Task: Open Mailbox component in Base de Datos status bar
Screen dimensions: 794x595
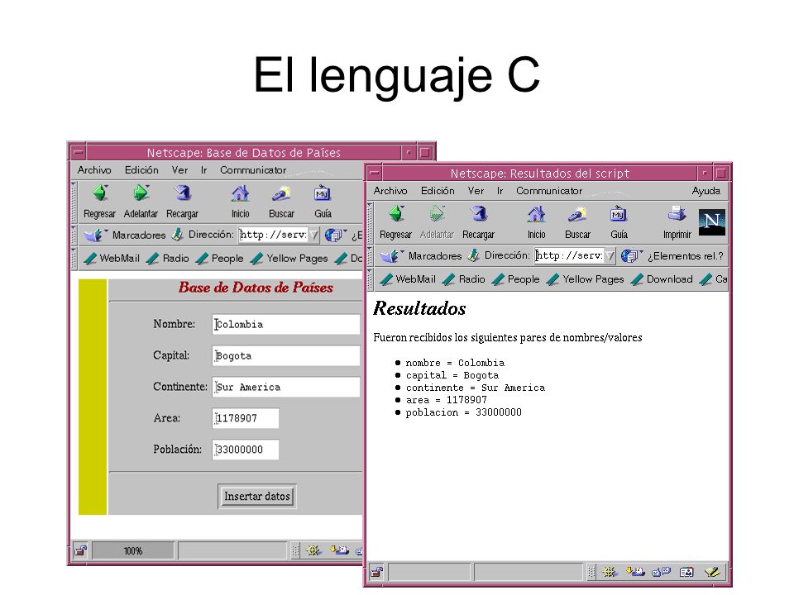Action: tap(339, 550)
